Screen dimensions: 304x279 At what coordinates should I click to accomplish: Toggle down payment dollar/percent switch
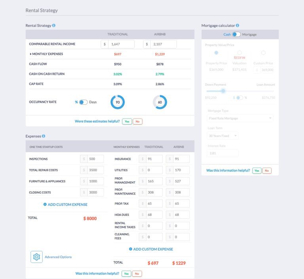(x=239, y=98)
